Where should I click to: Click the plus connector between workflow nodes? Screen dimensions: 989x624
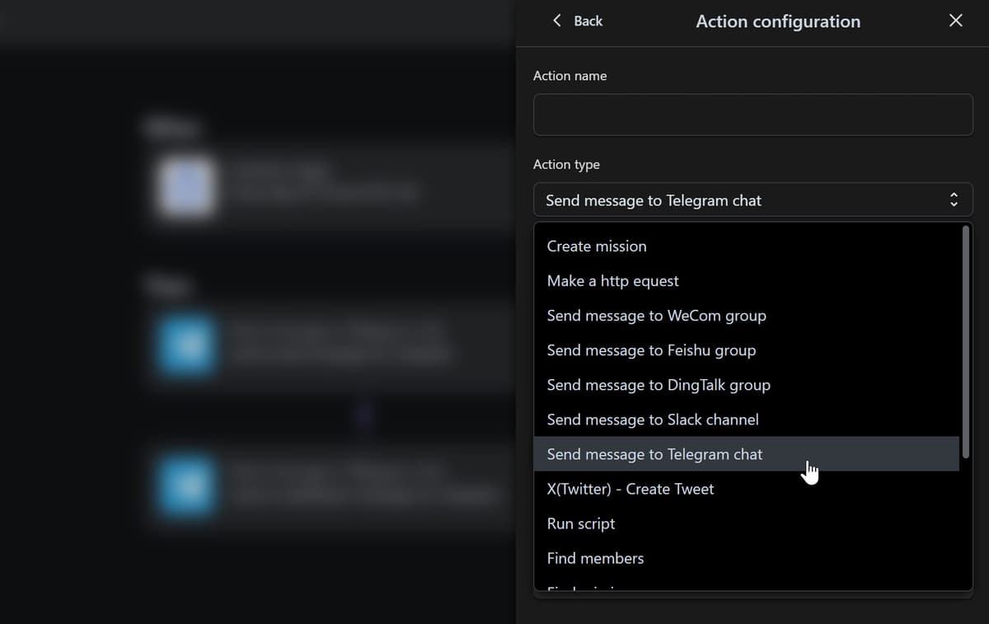364,416
